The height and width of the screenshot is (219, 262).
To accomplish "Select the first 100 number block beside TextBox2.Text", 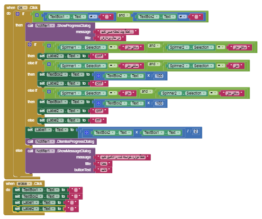I will click(159, 76).
